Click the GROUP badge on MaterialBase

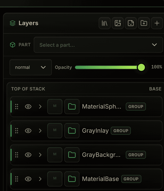click(131, 179)
